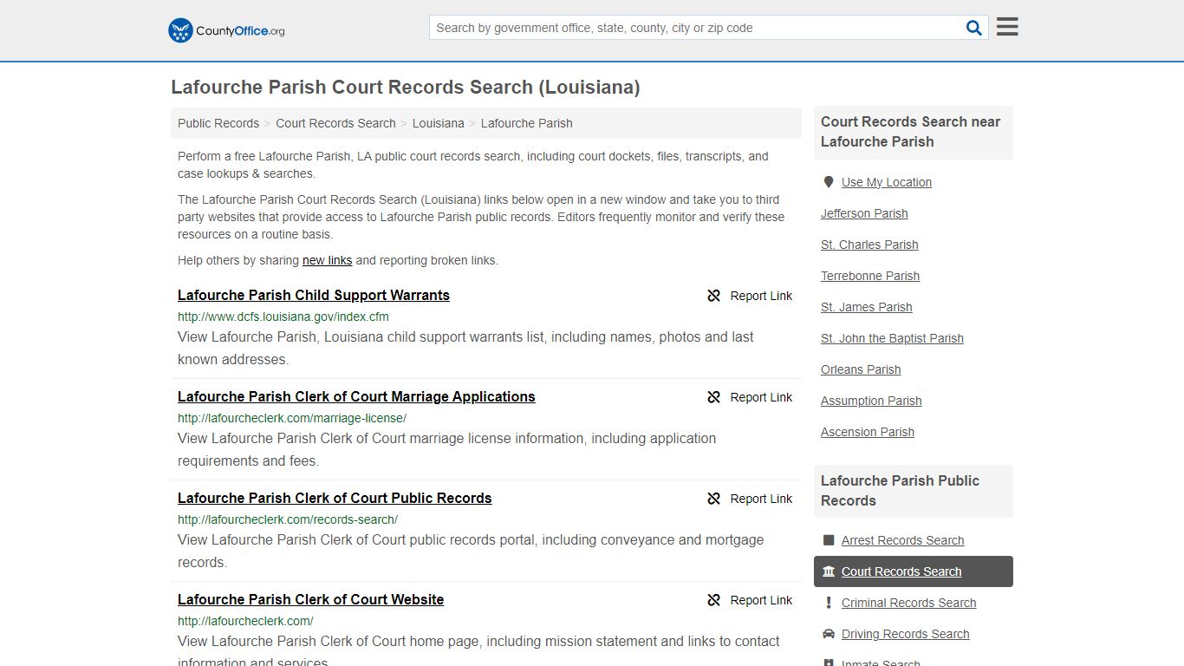Open the hamburger menu icon
Viewport: 1184px width, 666px height.
(1007, 27)
